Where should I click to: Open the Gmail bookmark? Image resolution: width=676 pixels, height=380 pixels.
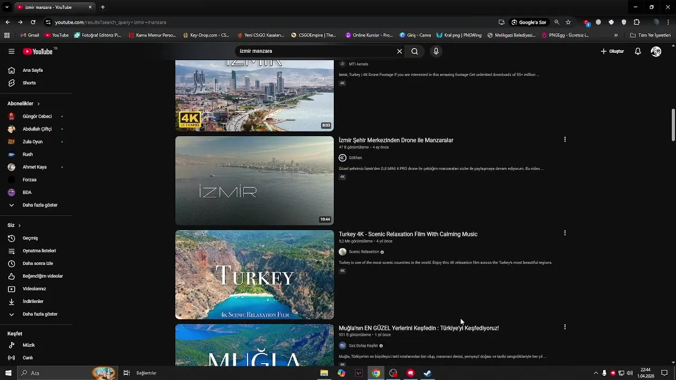[30, 35]
